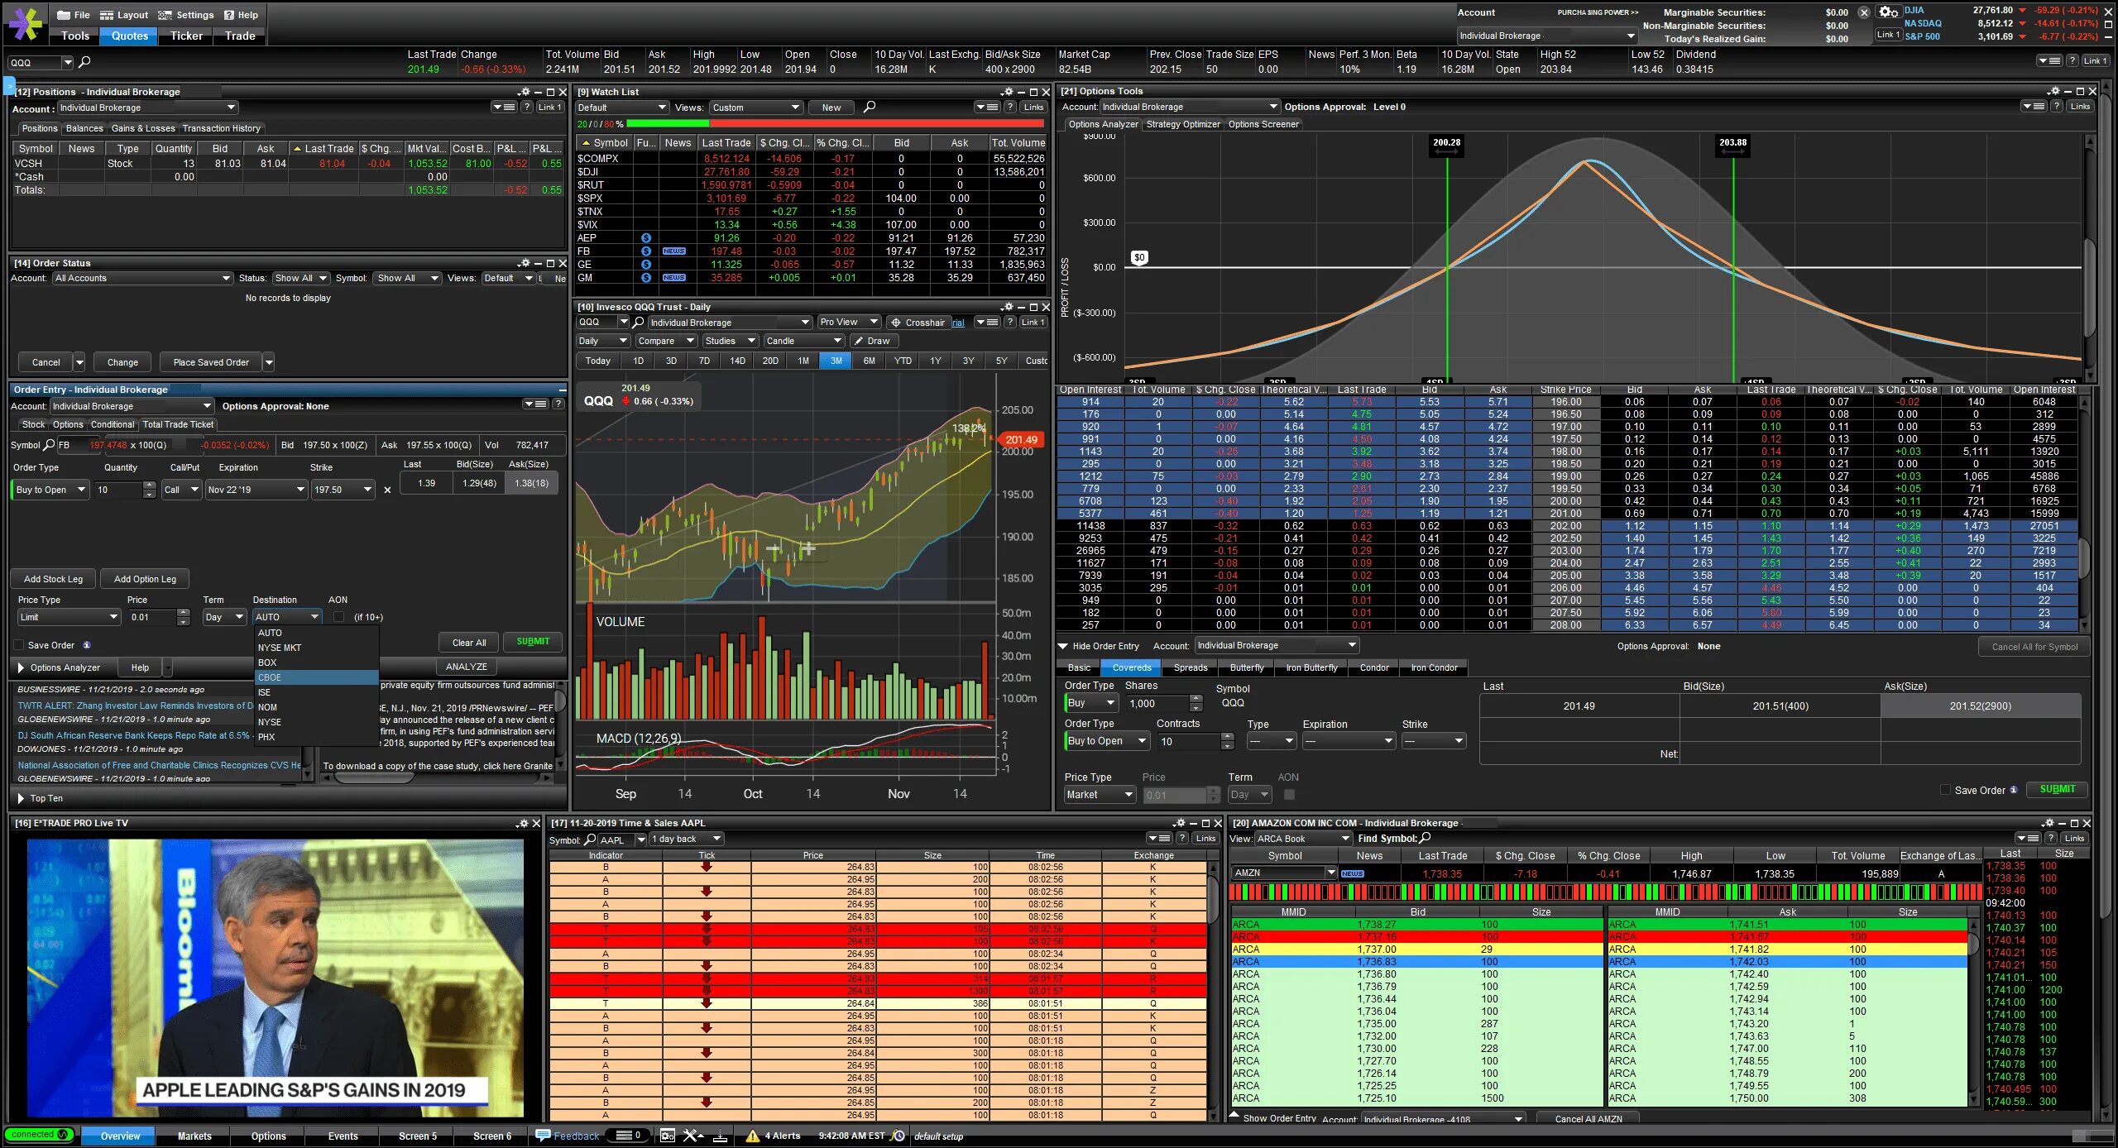Switch to the Strategy Optimizer tab
2118x1148 pixels.
[1182, 124]
